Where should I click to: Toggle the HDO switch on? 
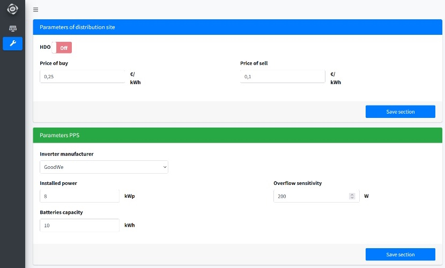(62, 48)
